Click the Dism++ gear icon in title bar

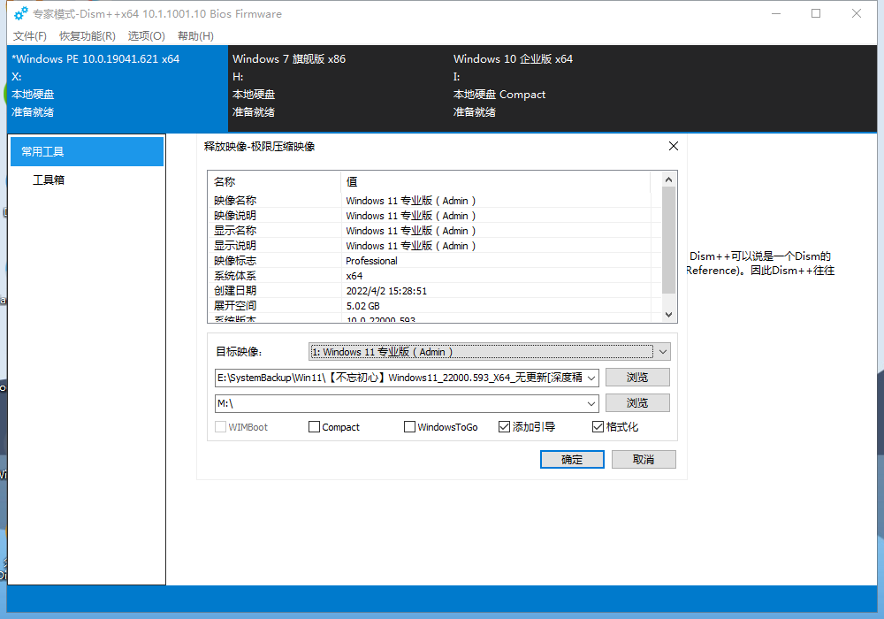click(x=21, y=13)
